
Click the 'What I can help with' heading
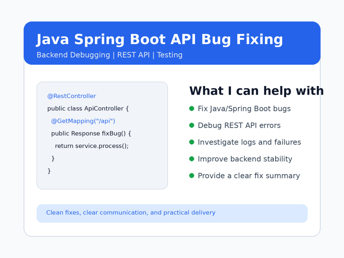(257, 91)
